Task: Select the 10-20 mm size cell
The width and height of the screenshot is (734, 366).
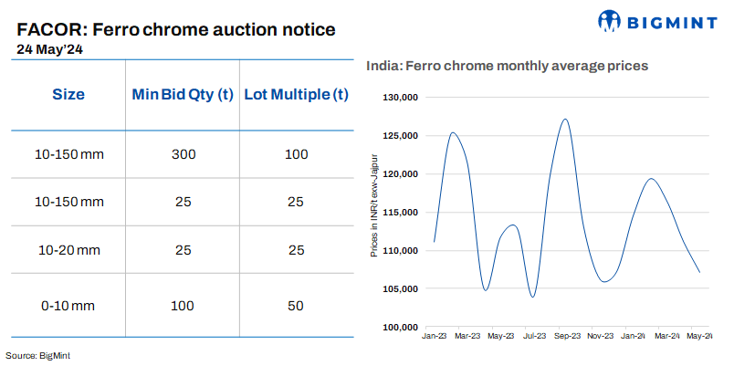Action: 68,250
